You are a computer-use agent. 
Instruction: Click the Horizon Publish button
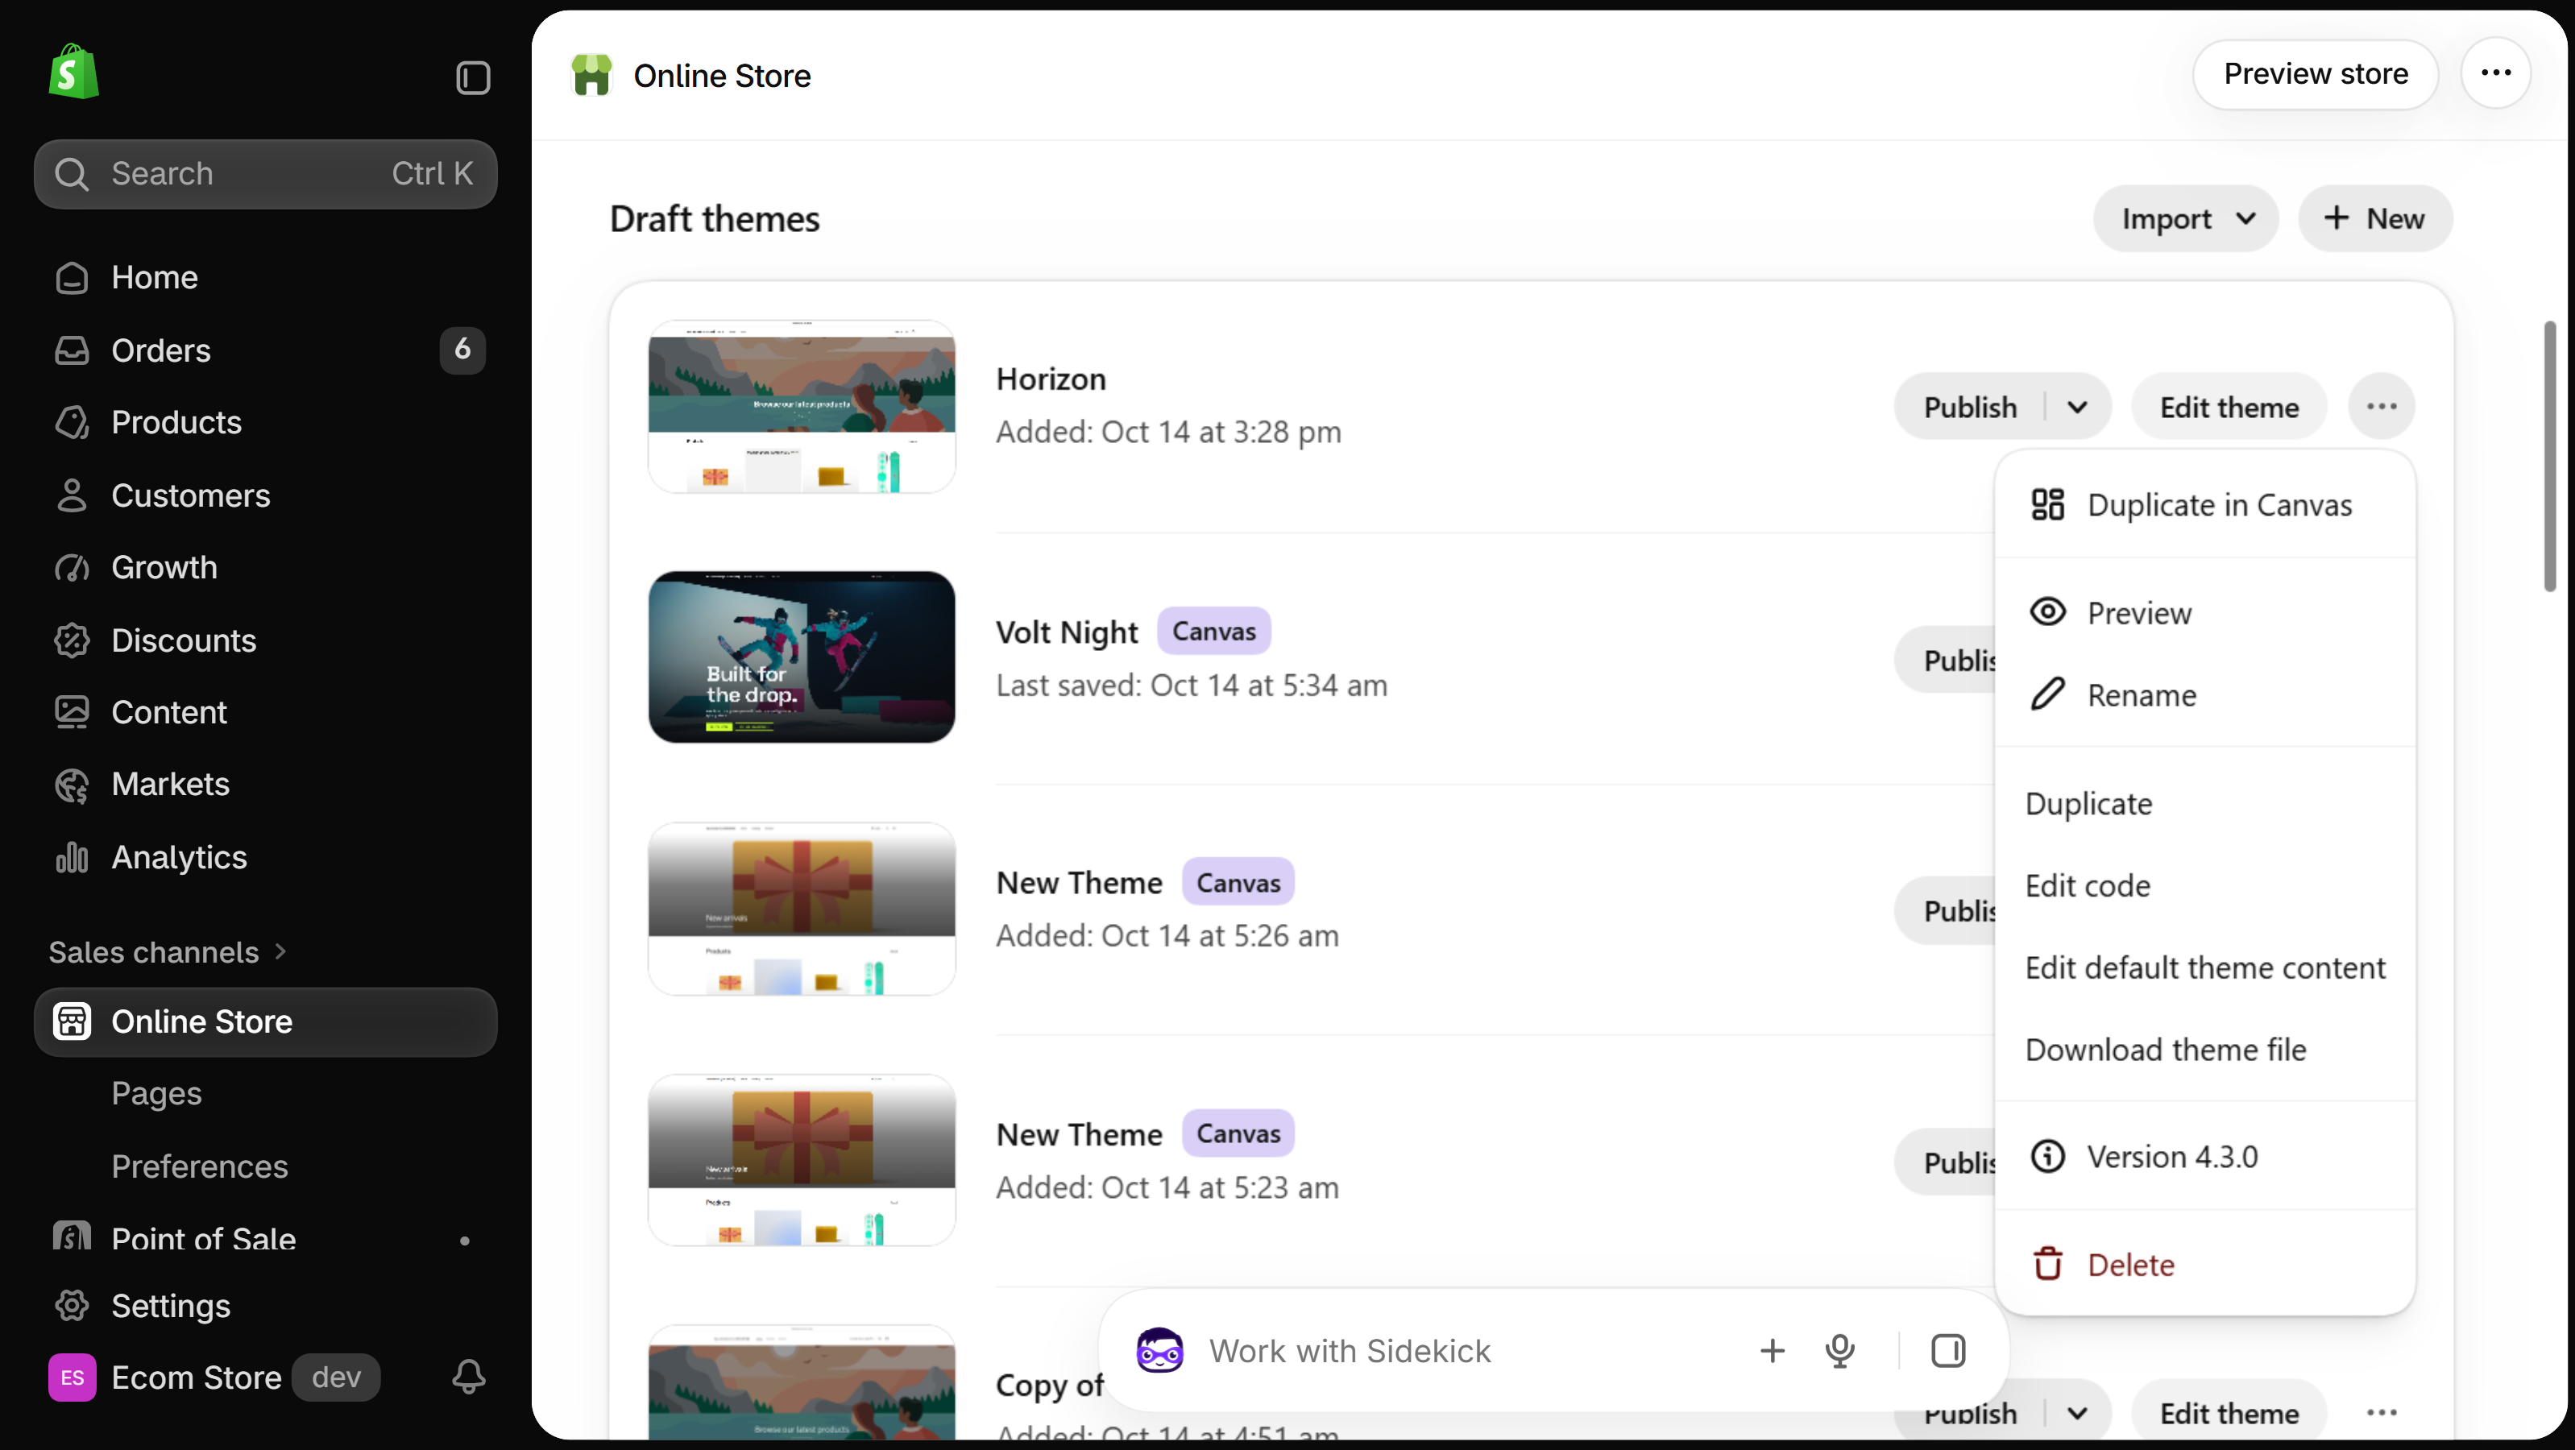[1970, 407]
